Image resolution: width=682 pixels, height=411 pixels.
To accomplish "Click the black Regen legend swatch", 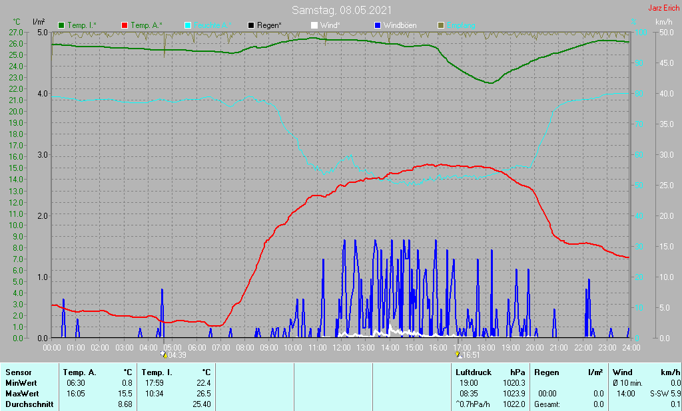I will (x=251, y=25).
